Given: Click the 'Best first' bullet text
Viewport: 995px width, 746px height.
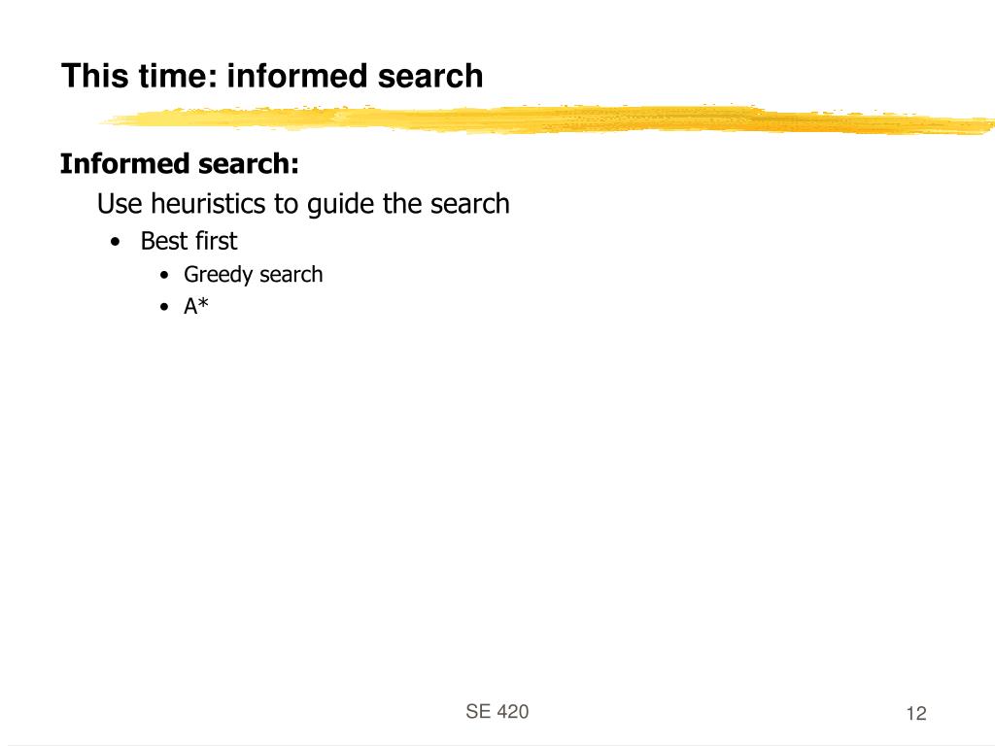Looking at the screenshot, I should [189, 241].
